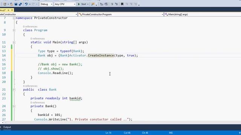Viewport: 241px width, 135px height.
Task: Click the New Project toolbar icon
Action: click(5, 4)
